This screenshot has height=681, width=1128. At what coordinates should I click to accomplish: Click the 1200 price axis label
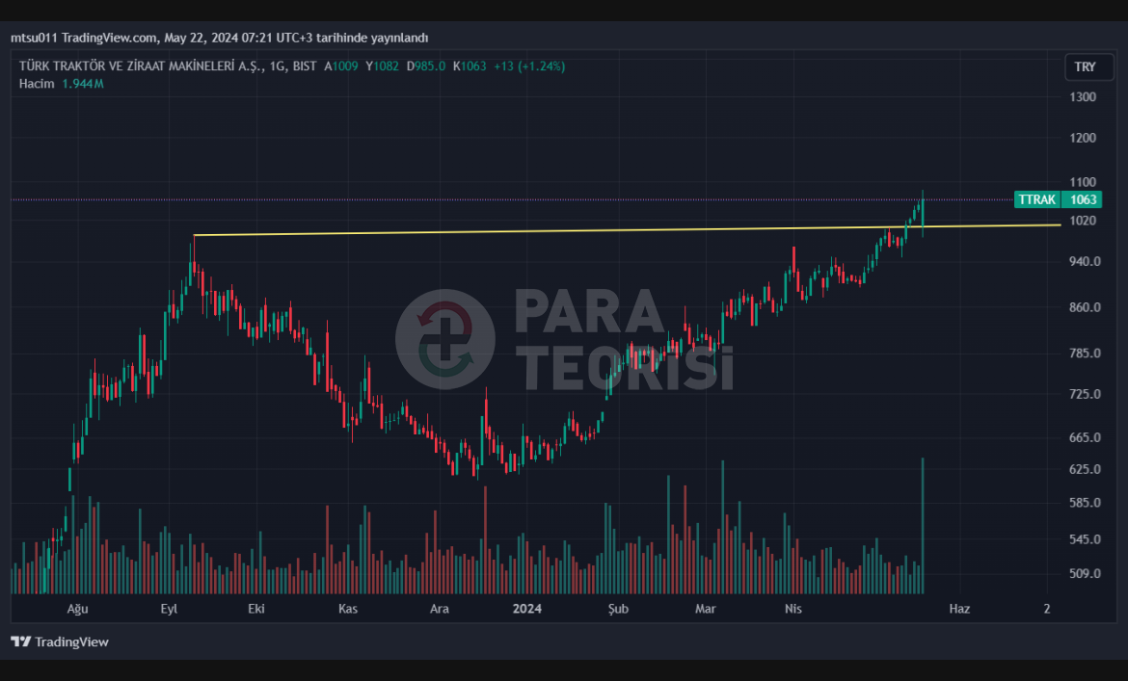coord(1083,138)
